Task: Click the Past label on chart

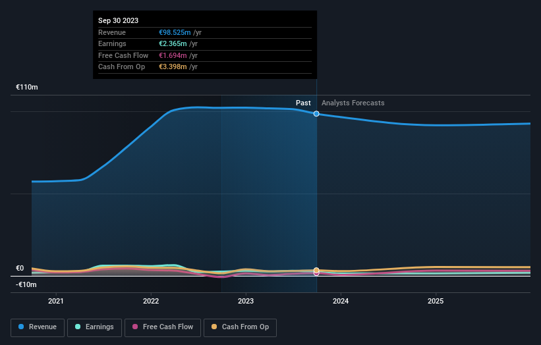Action: coord(303,103)
